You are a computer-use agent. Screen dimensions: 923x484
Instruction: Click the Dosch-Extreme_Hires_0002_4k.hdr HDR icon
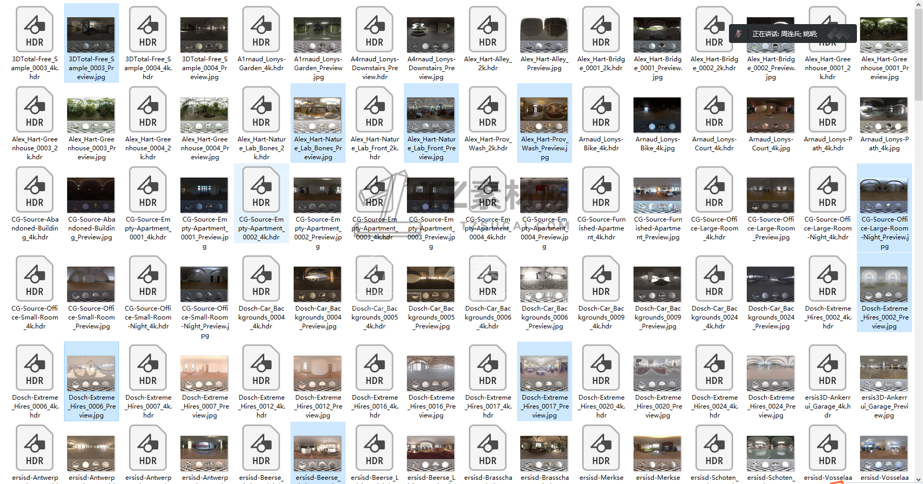828,279
